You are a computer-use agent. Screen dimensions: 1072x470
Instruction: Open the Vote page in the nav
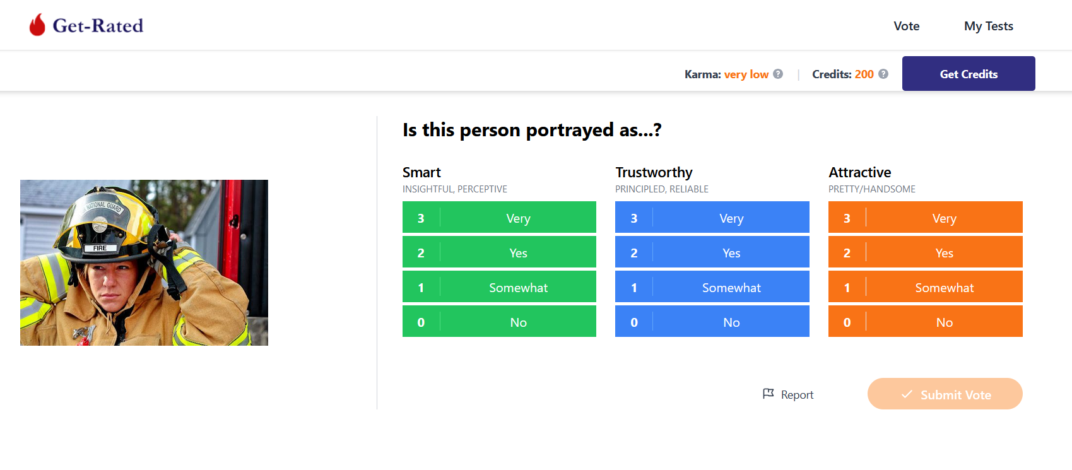[906, 26]
